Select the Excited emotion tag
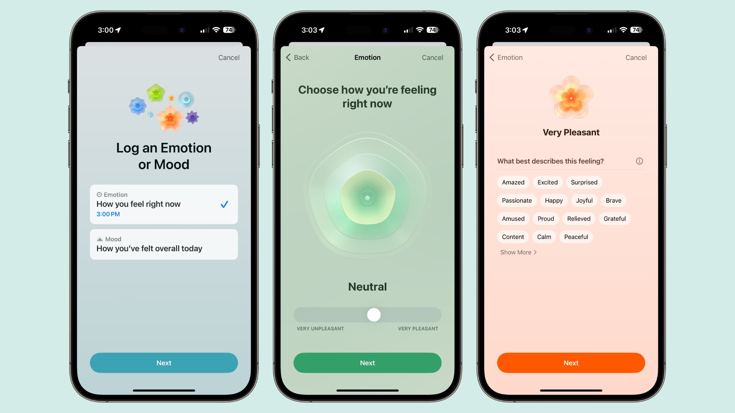 coord(548,182)
